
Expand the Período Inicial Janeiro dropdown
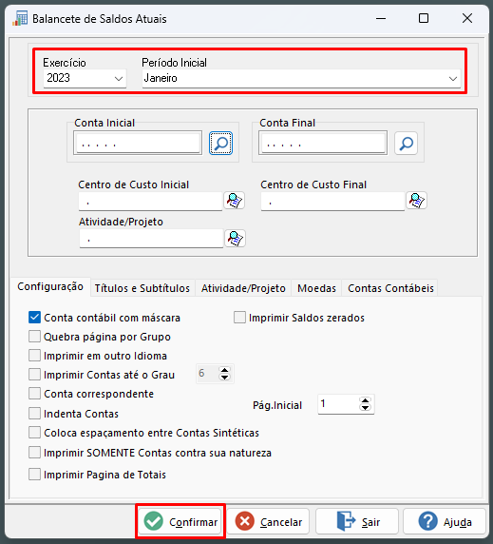pos(453,78)
